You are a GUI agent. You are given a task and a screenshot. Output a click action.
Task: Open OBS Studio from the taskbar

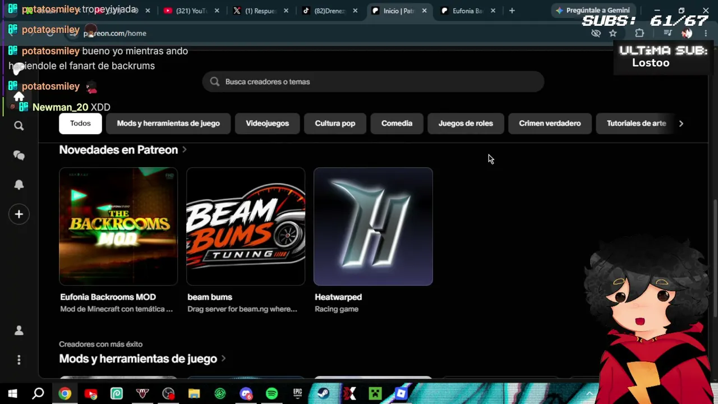[x=168, y=394]
